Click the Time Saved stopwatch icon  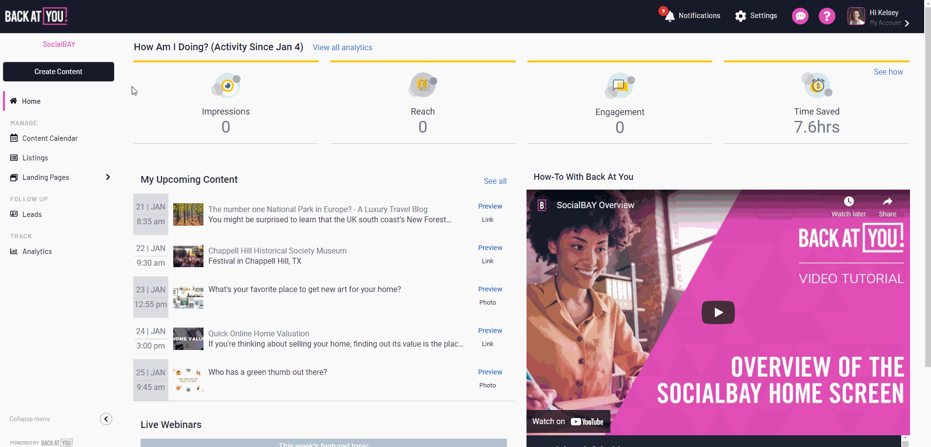pos(817,85)
